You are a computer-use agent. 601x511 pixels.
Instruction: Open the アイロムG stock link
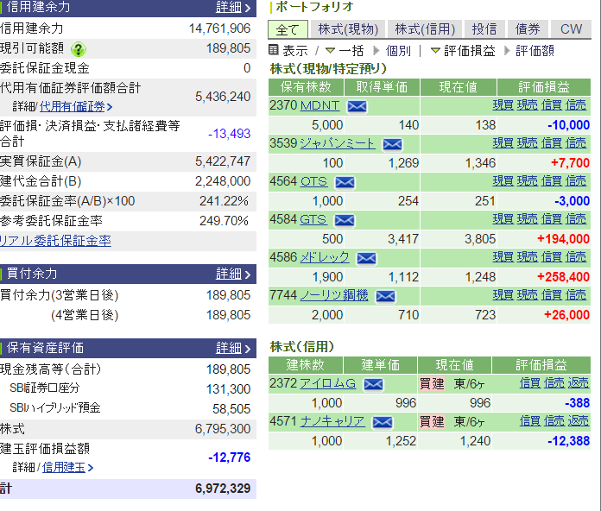328,383
